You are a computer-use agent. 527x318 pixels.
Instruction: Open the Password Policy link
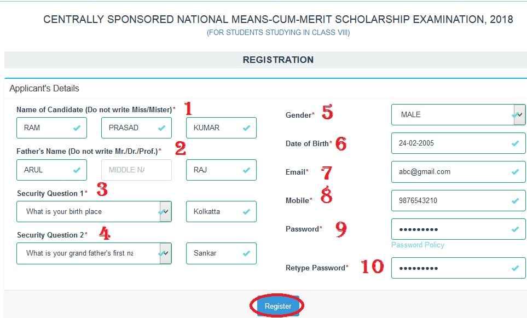point(418,245)
